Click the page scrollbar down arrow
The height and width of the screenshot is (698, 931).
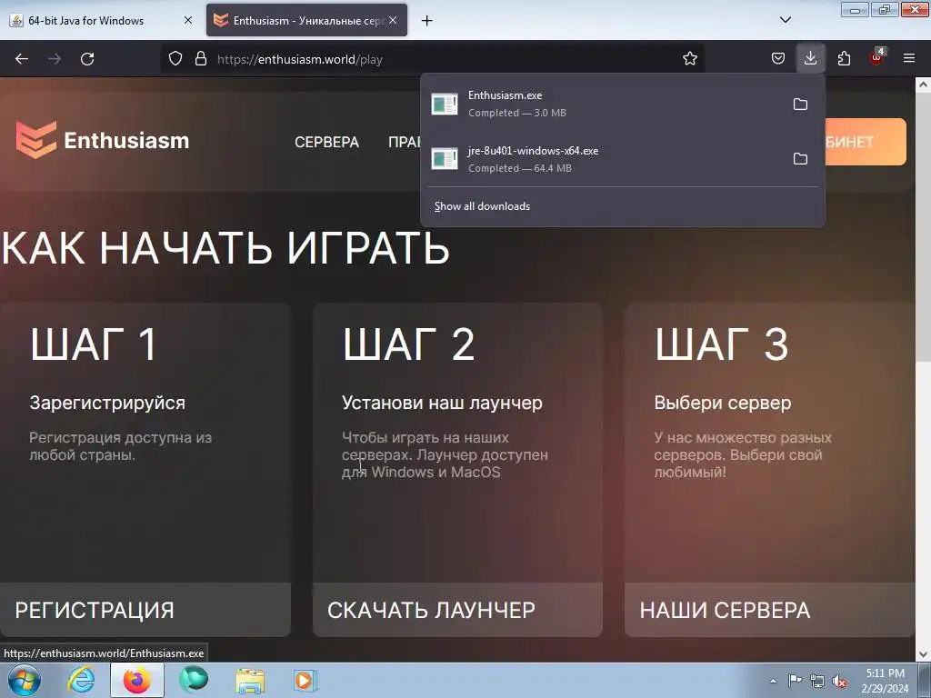[x=924, y=654]
